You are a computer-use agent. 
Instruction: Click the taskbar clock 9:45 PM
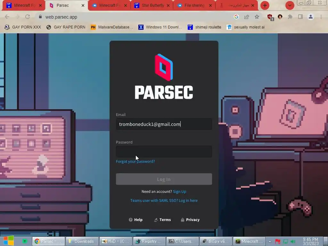(310, 241)
